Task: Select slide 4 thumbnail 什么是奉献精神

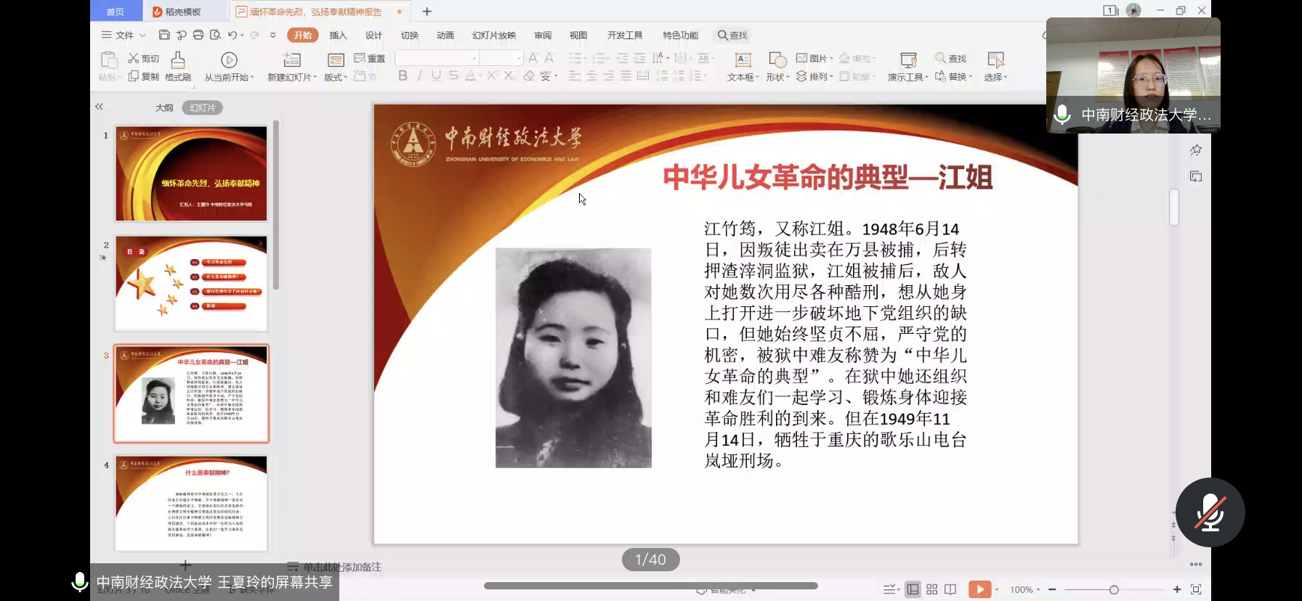Action: click(191, 503)
